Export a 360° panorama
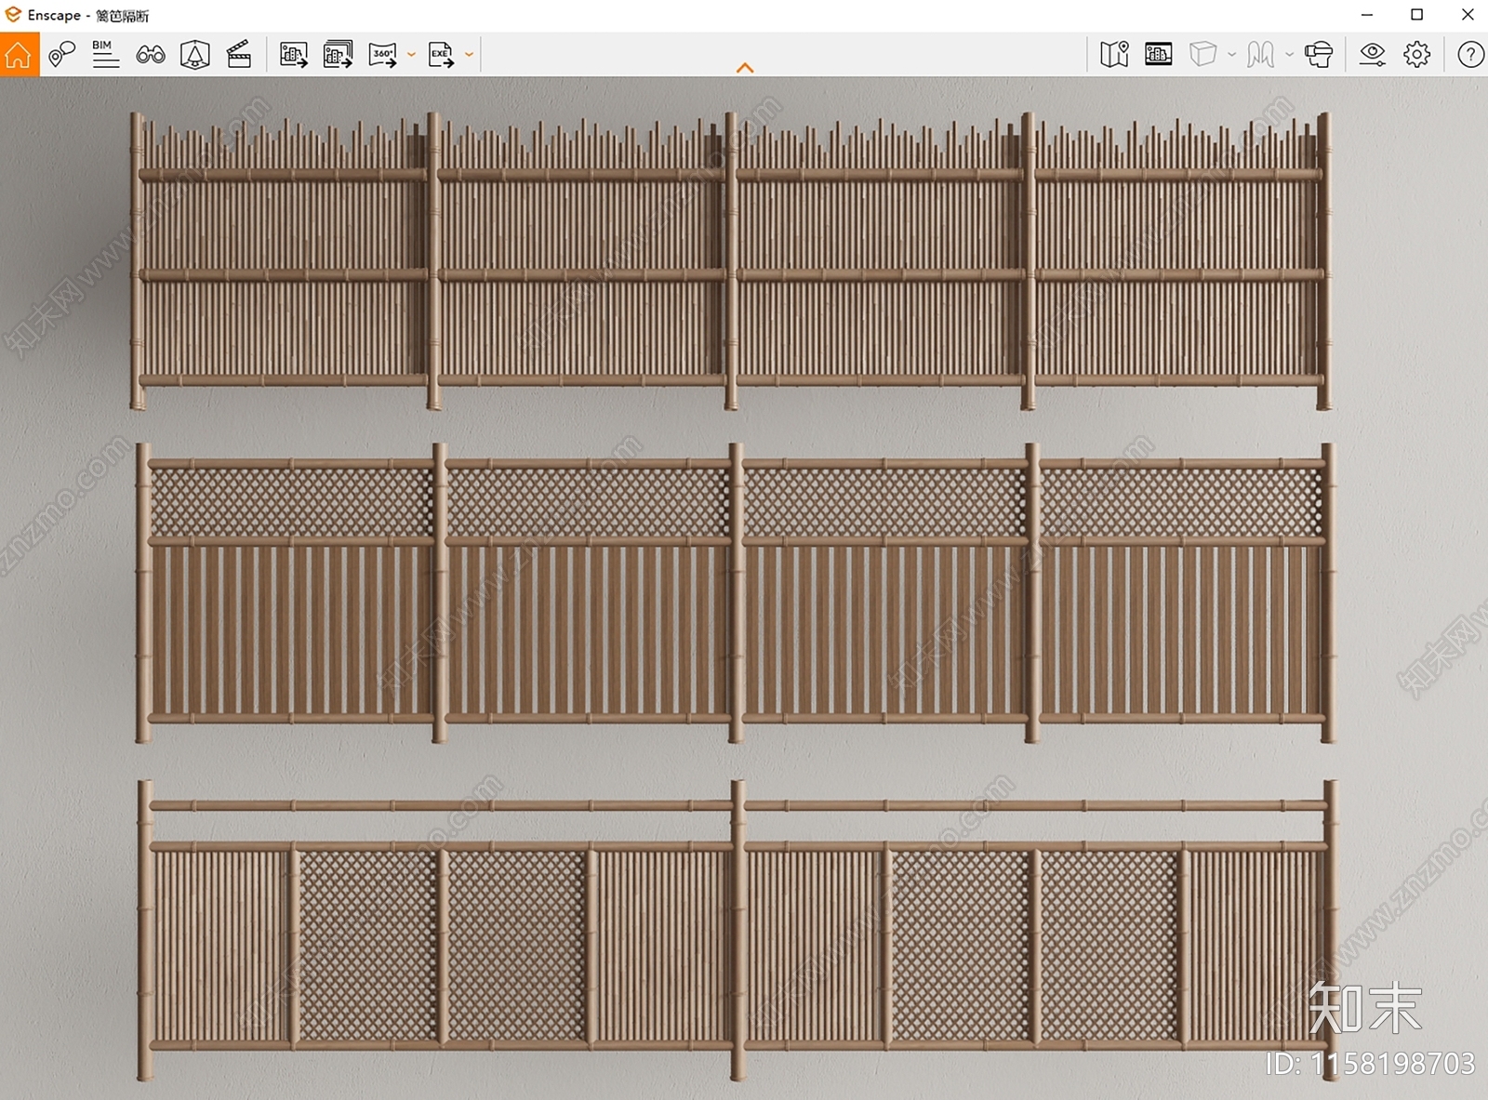This screenshot has height=1100, width=1488. (382, 55)
